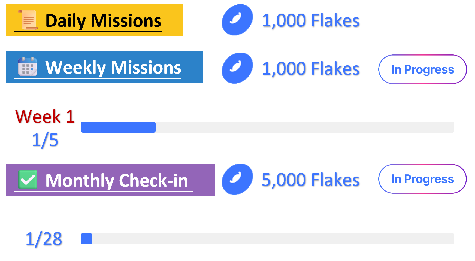This screenshot has height=261, width=475.
Task: Click the green checkmark Monthly Check-in icon
Action: pos(28,179)
